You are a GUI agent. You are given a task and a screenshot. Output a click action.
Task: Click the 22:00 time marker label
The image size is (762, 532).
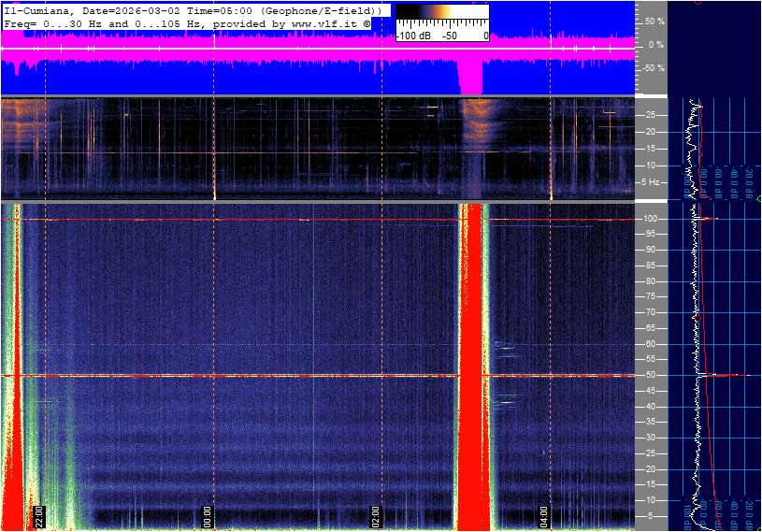tap(40, 517)
